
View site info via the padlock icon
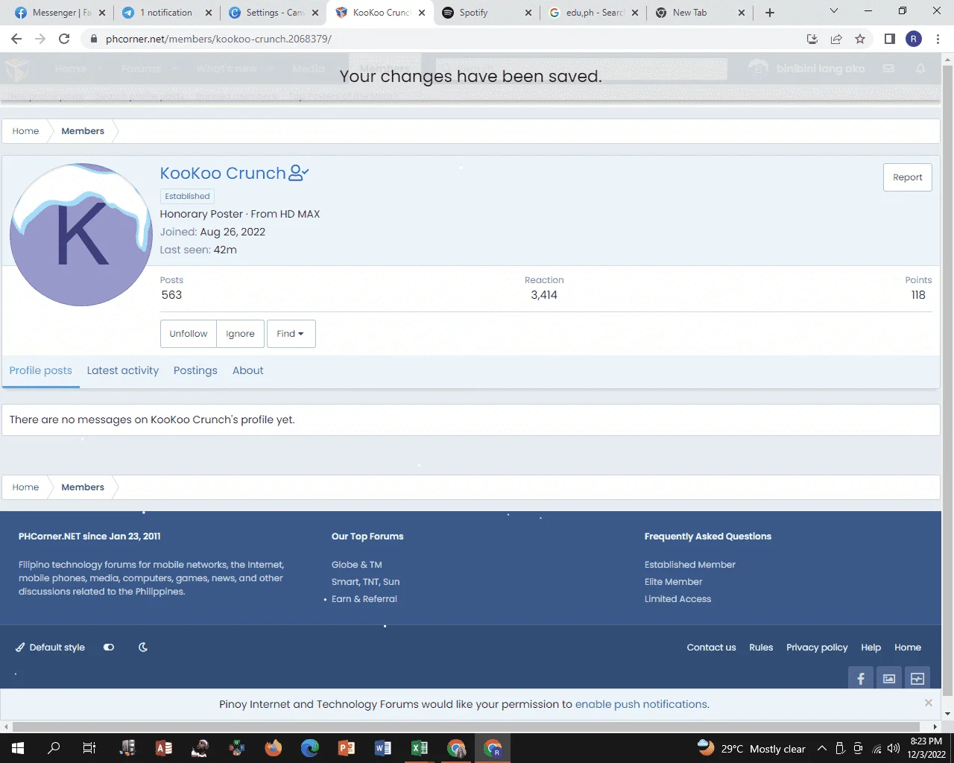pos(93,39)
